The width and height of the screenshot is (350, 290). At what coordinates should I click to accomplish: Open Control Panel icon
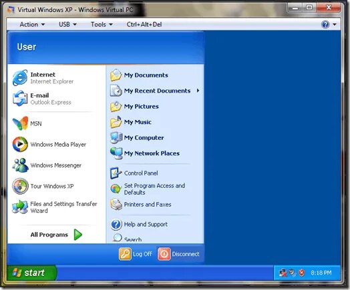[x=116, y=173]
